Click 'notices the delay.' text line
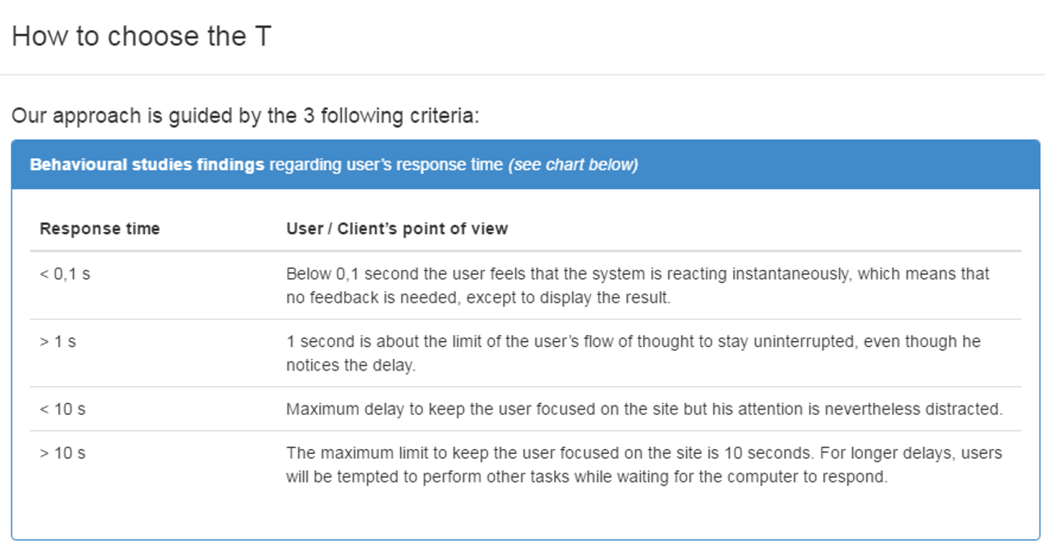The image size is (1045, 548). [x=351, y=366]
